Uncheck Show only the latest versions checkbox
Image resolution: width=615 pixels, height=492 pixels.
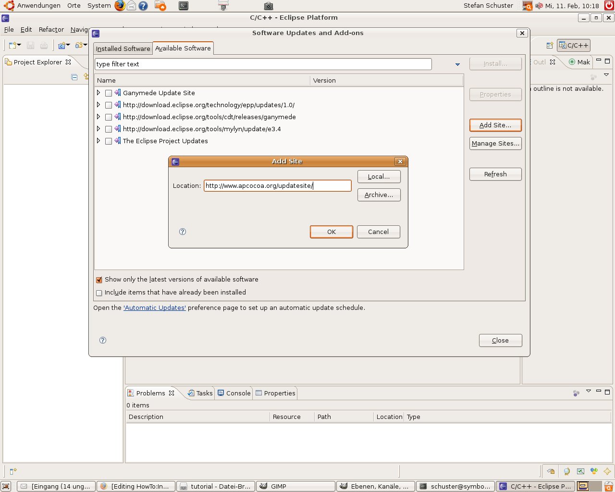(99, 280)
